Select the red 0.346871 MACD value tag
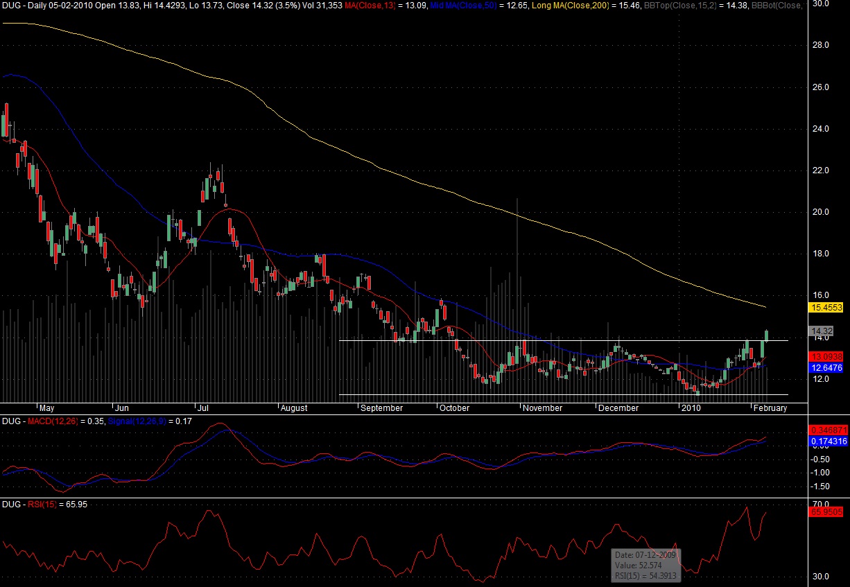 pos(826,431)
